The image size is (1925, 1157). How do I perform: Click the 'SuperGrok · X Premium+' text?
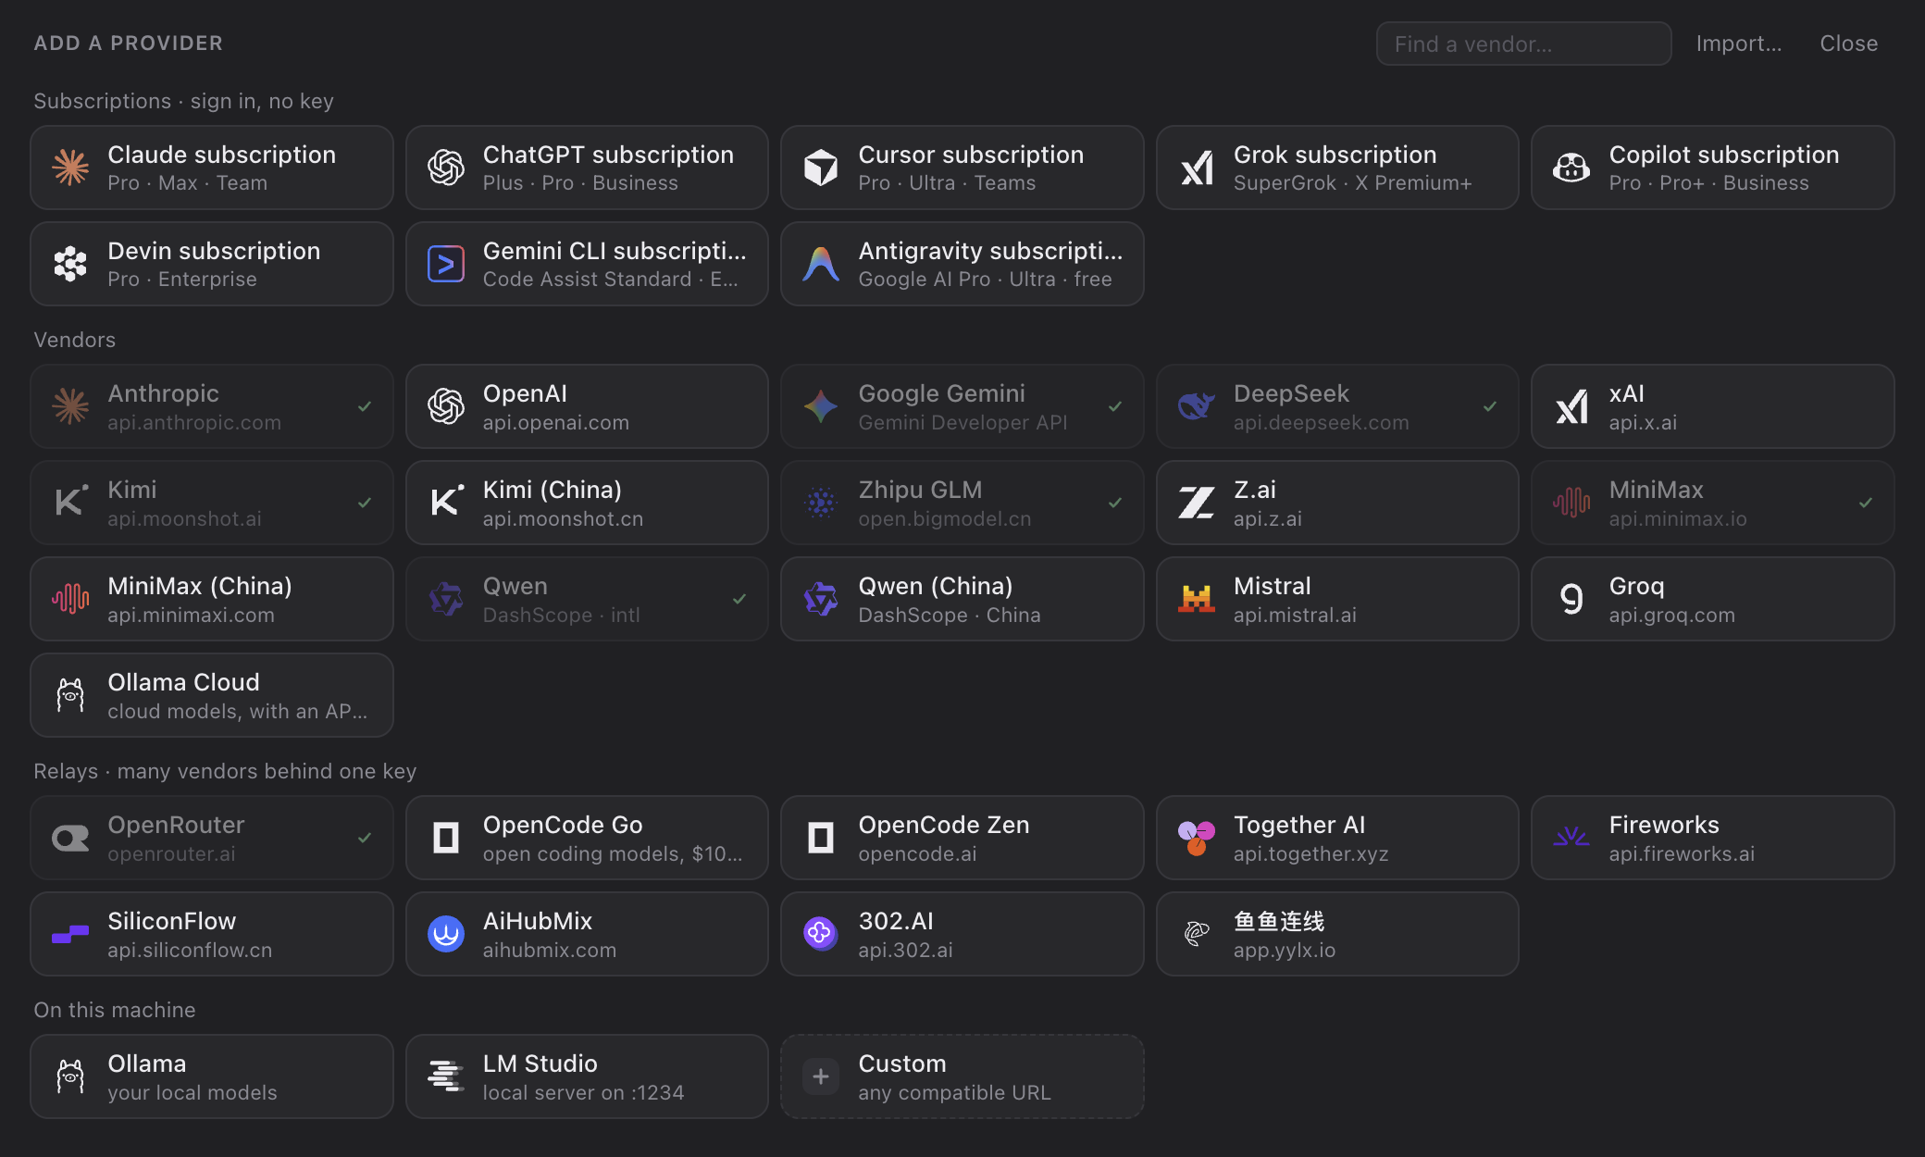1352,182
